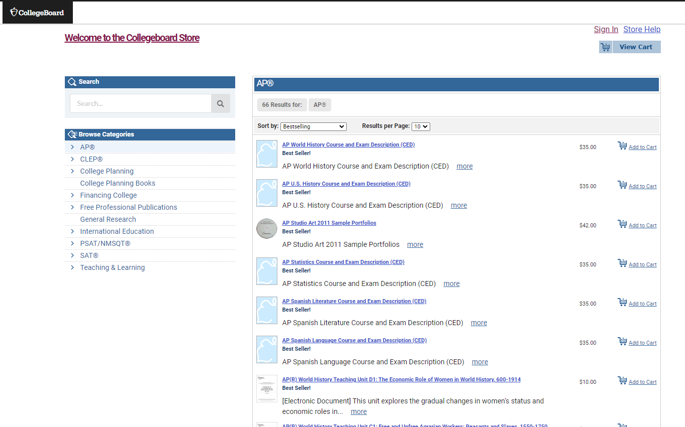Screen dimensions: 685x427
Task: Click cart icon for AP Statistics CED
Action: 622,263
